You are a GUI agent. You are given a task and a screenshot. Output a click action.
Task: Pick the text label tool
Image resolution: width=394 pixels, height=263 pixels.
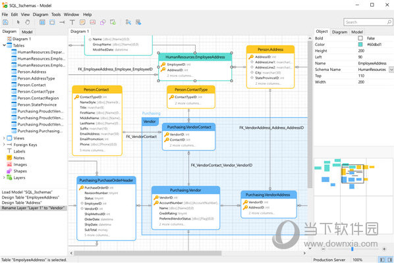coord(72,22)
